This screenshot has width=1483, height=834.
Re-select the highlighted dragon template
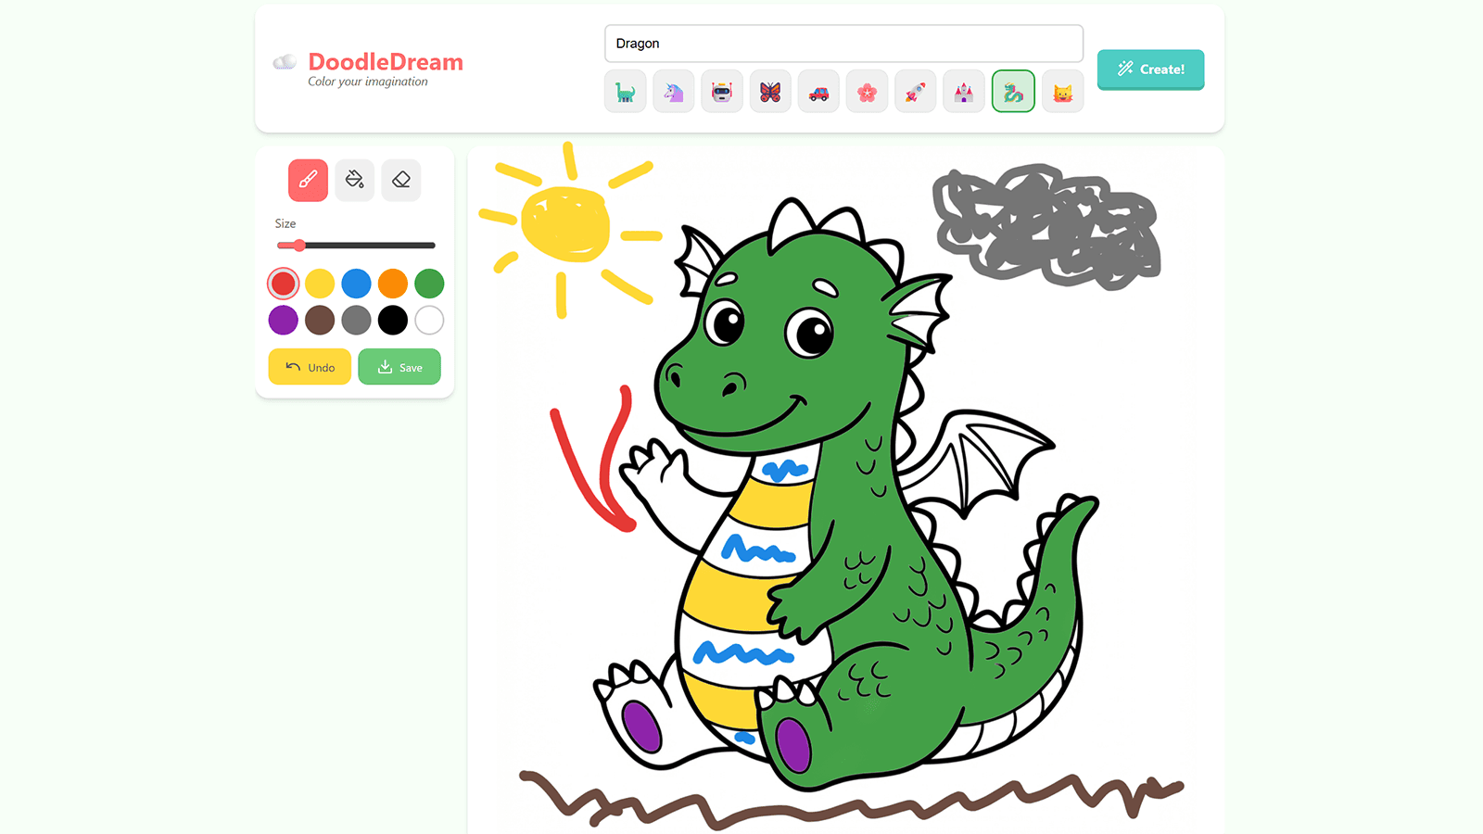[1013, 91]
